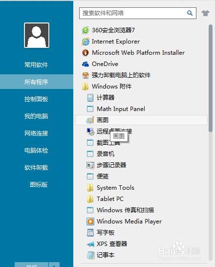The width and height of the screenshot is (215, 267).
Task: Open the shutdown options arrow
Action: point(54,265)
